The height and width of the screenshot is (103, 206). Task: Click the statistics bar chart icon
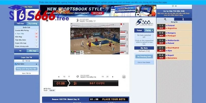click(x=124, y=77)
